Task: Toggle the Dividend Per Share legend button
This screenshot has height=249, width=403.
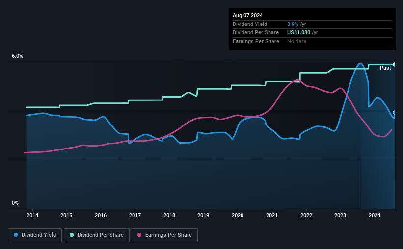Action: 97,235
